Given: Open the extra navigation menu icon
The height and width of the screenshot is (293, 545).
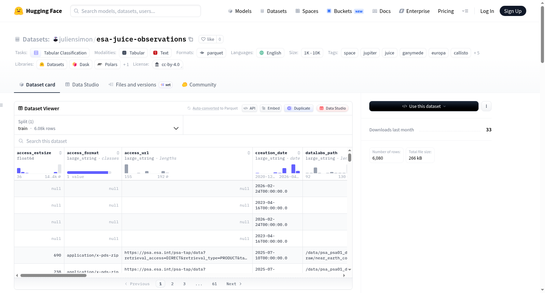Looking at the screenshot, I should (465, 11).
